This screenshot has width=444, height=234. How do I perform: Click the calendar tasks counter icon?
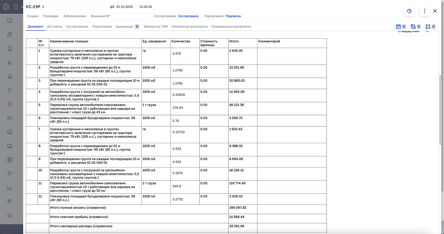pyautogui.click(x=398, y=27)
